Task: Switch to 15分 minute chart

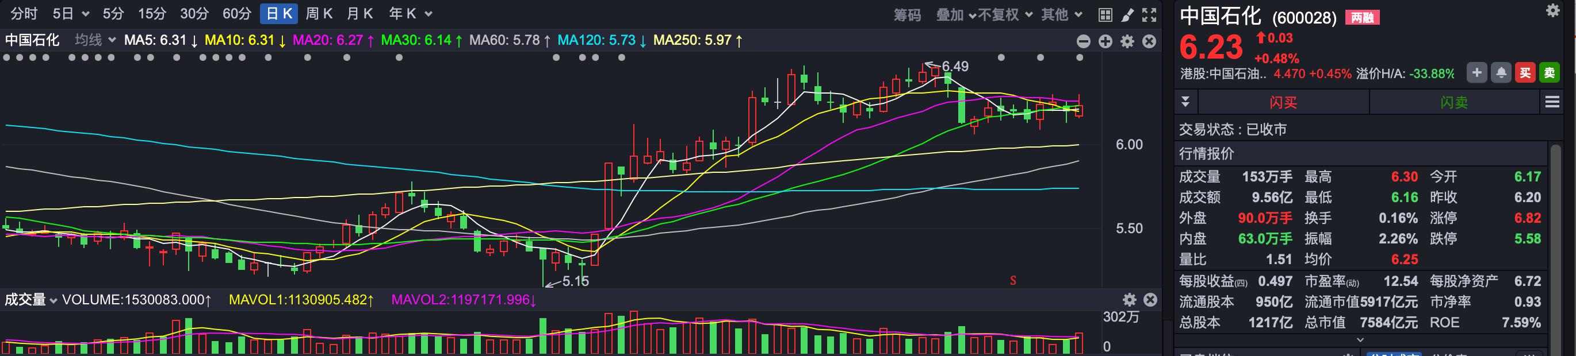Action: 152,13
